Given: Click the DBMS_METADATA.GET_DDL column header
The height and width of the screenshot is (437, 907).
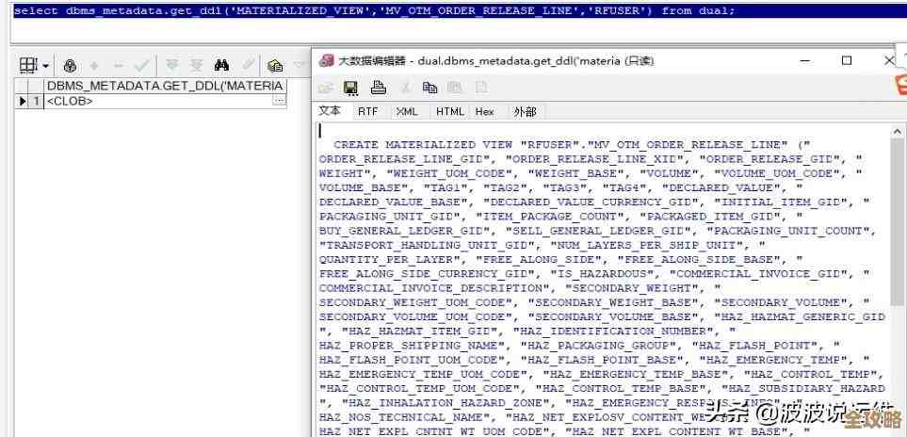Looking at the screenshot, I should pos(165,86).
